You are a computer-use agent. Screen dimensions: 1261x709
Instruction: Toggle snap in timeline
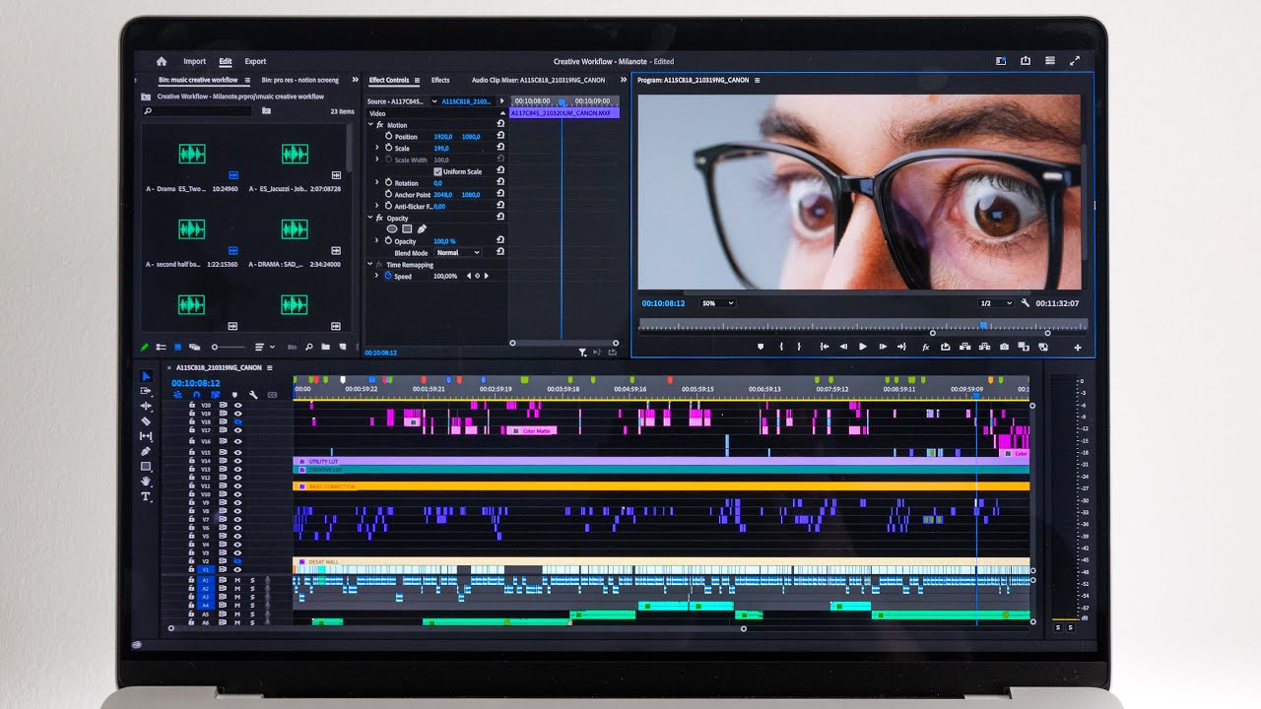click(196, 395)
